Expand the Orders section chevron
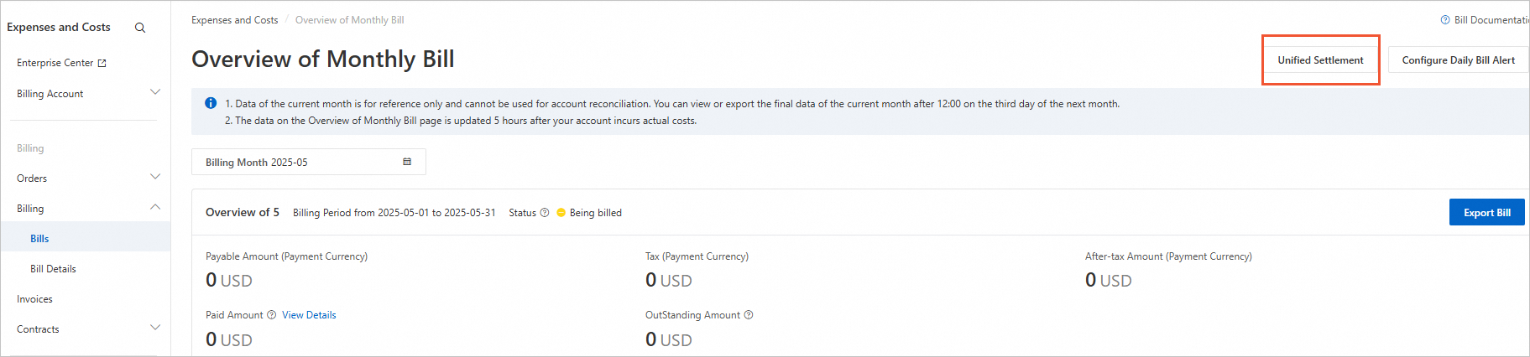The height and width of the screenshot is (357, 1530). [x=155, y=177]
